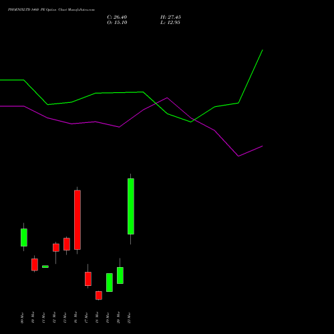
Task: Click the tall green candle for 23 Mar
Action: [x=131, y=206]
